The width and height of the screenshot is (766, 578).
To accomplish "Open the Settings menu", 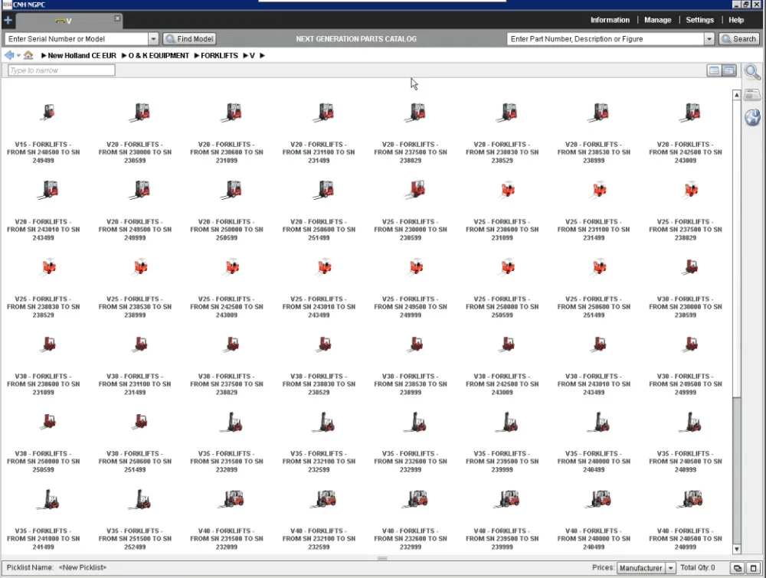I will (699, 20).
